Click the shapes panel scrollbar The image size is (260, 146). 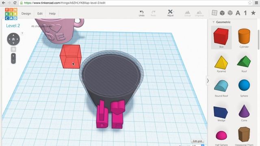(258, 40)
